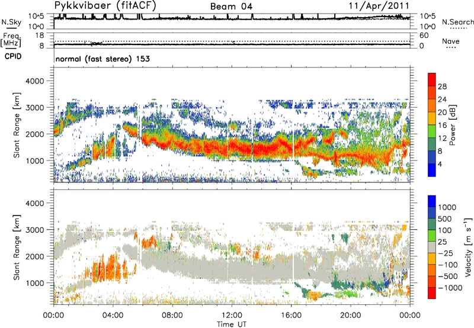Click the 'Power [dB]' color bar title
This screenshot has width=474, height=328.
[452, 125]
